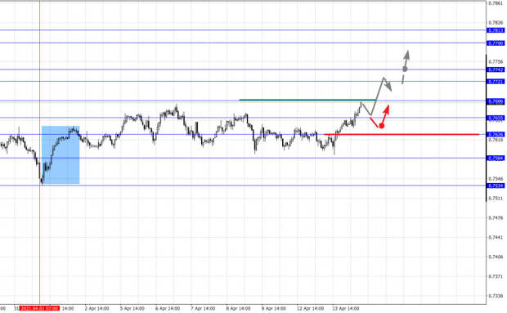The height and width of the screenshot is (313, 507).
Task: Click the 8 Apr 14:00 time label
Action: [x=238, y=308]
